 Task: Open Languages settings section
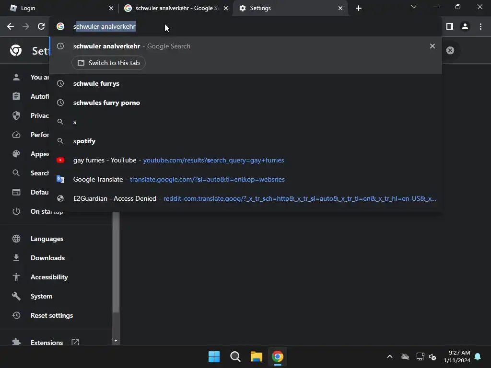pos(47,239)
